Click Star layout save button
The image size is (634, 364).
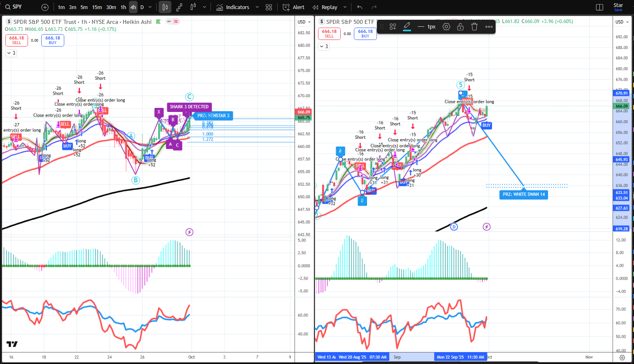pos(618,7)
